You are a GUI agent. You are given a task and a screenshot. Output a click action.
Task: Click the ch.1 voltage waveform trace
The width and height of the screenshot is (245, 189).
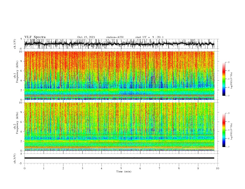[119, 44]
